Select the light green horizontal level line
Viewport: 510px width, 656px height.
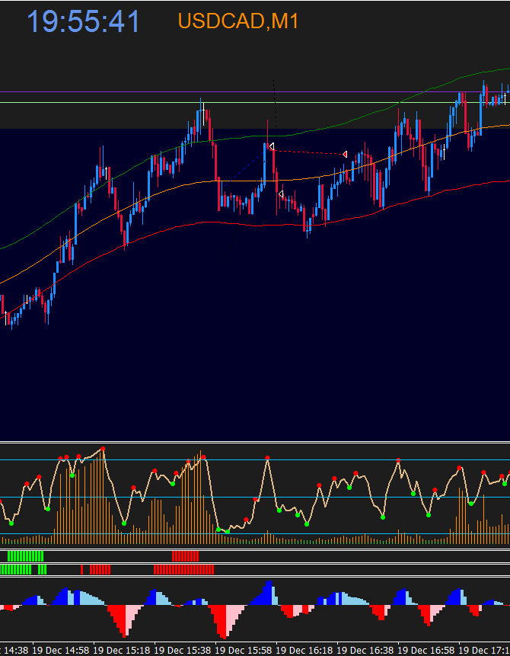coord(255,102)
